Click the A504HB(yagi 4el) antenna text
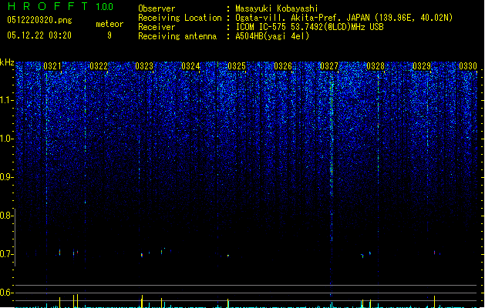This screenshot has width=485, height=308. [272, 36]
